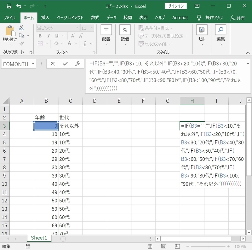
Task: Click the phonetic guide (ruby) icon
Action: 85,44
